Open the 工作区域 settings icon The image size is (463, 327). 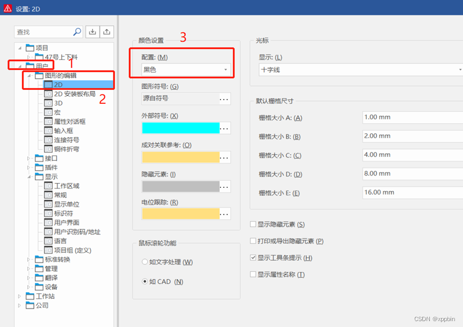48,186
